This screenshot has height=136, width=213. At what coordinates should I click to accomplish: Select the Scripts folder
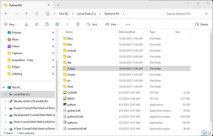click(126, 75)
